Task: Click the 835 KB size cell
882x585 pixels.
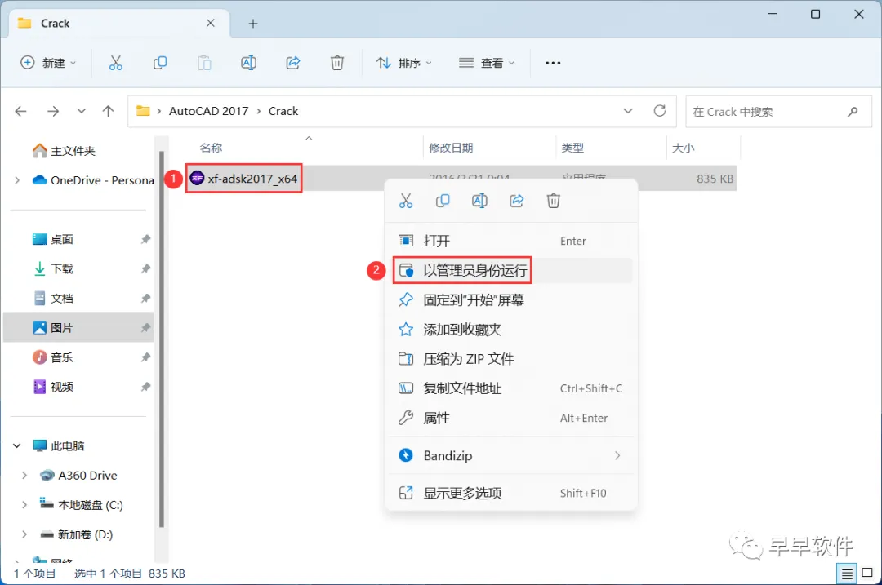Action: 715,179
